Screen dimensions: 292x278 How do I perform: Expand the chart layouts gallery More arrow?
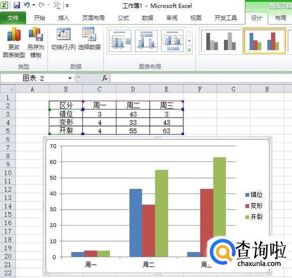click(189, 51)
